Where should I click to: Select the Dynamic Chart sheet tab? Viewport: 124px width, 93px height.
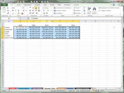[x=50, y=88]
